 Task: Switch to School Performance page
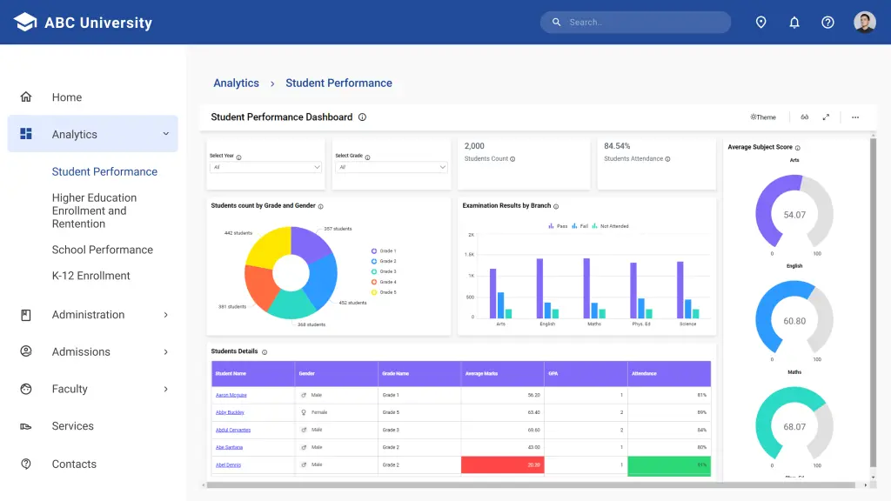pyautogui.click(x=104, y=250)
